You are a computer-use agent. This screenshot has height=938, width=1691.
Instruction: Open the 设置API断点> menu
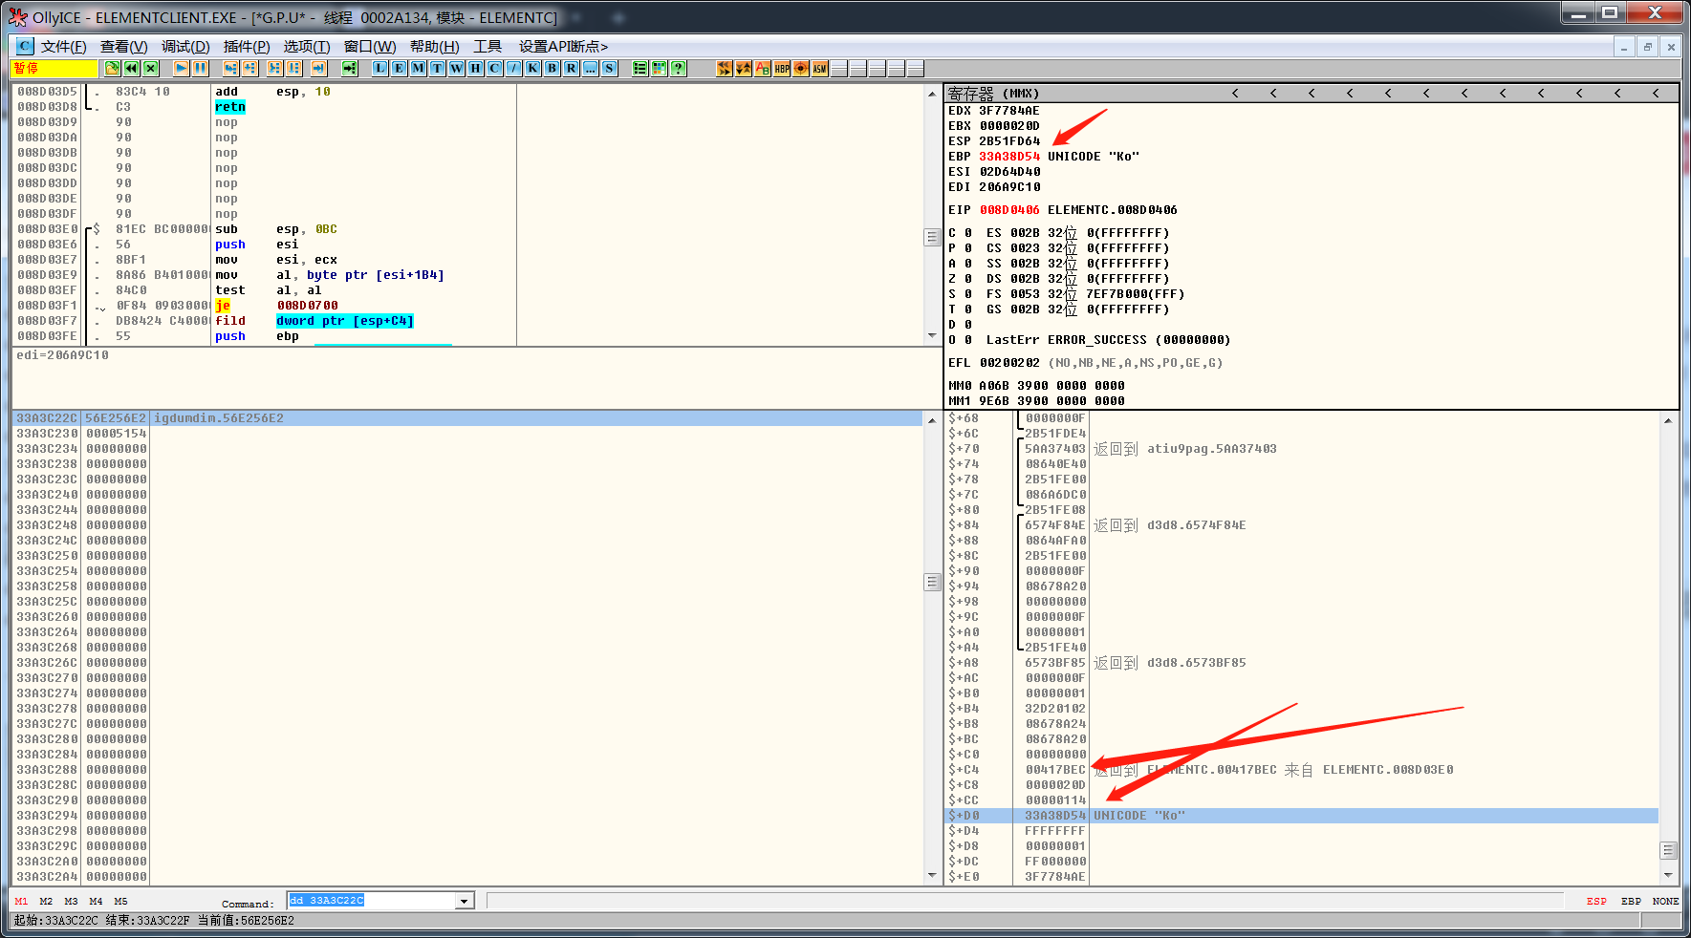(564, 46)
